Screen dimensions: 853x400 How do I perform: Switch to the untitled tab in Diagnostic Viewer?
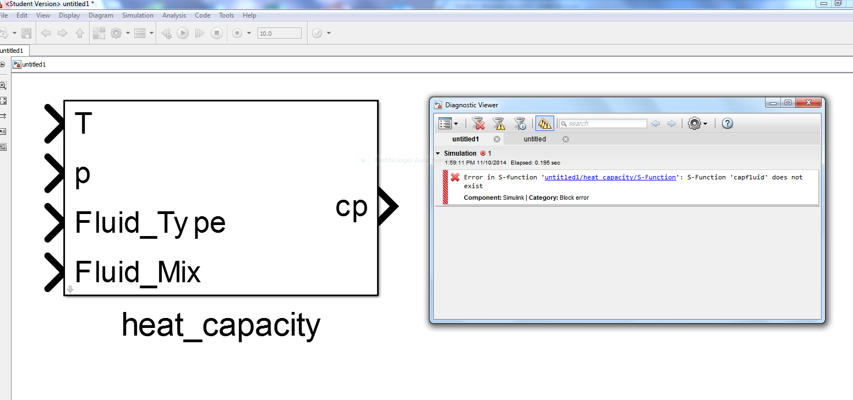534,139
